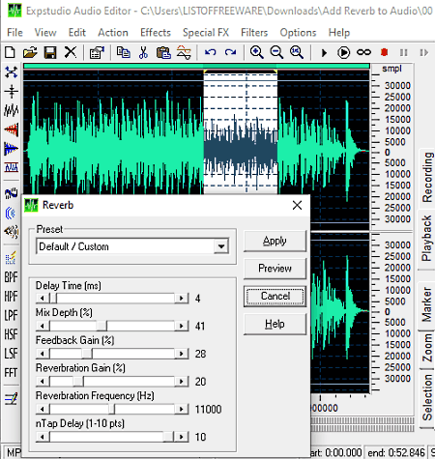Image resolution: width=435 pixels, height=459 pixels.
Task: Click the Mix Depth slider thumb
Action: (101, 326)
